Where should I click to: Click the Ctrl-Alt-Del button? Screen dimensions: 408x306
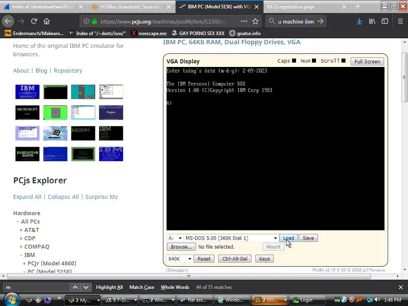[235, 259]
